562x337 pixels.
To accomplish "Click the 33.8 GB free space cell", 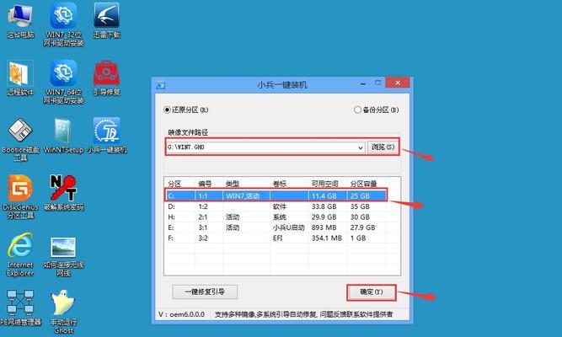I will coord(324,206).
